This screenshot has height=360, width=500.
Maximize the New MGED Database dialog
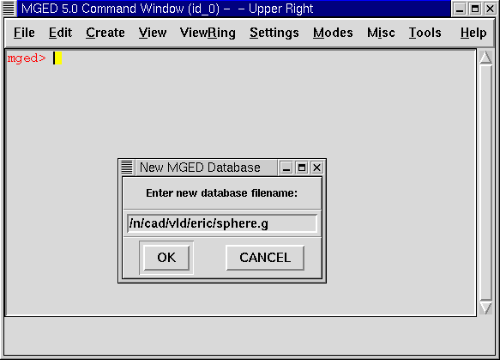302,168
